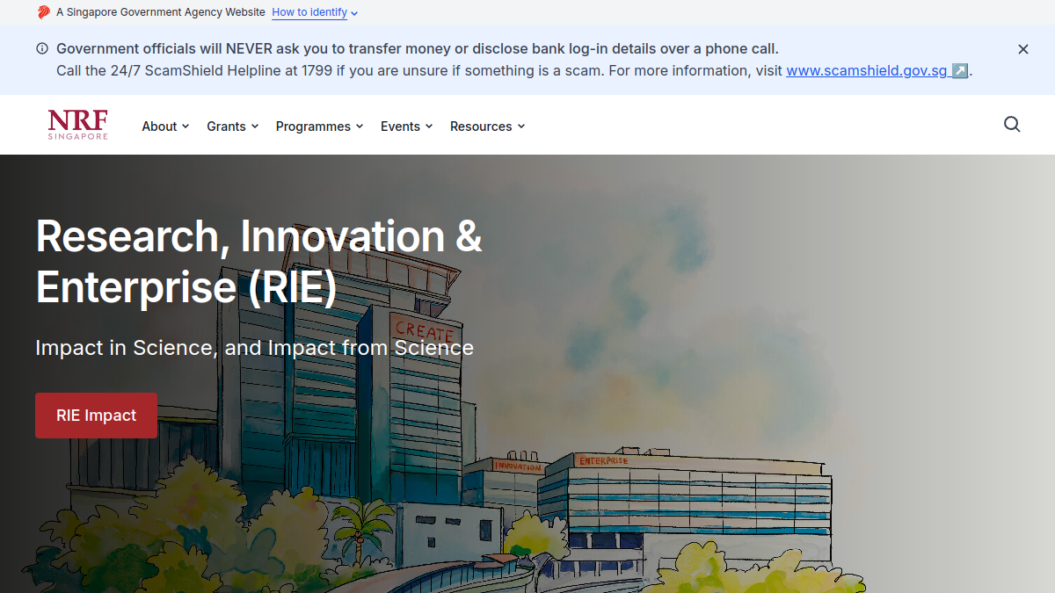Click the info icon in scam banner
Viewport: 1055px width, 593px height.
point(42,49)
